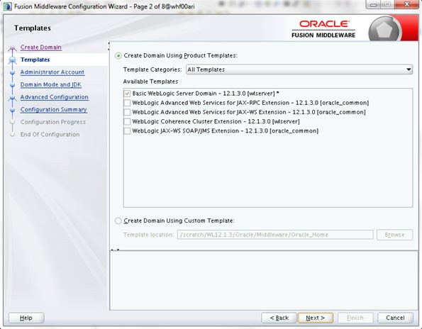Open Administrator Account step link

pyautogui.click(x=52, y=72)
